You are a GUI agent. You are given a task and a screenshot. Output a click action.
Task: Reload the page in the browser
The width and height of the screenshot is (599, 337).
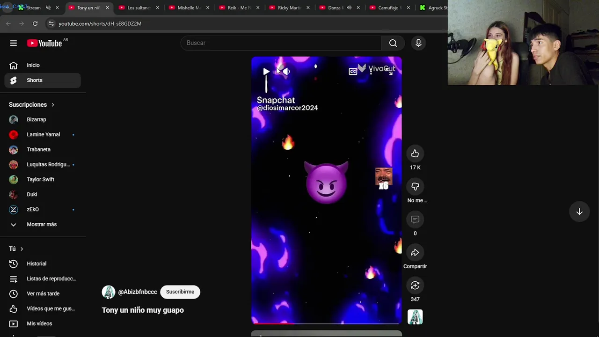[x=35, y=23]
